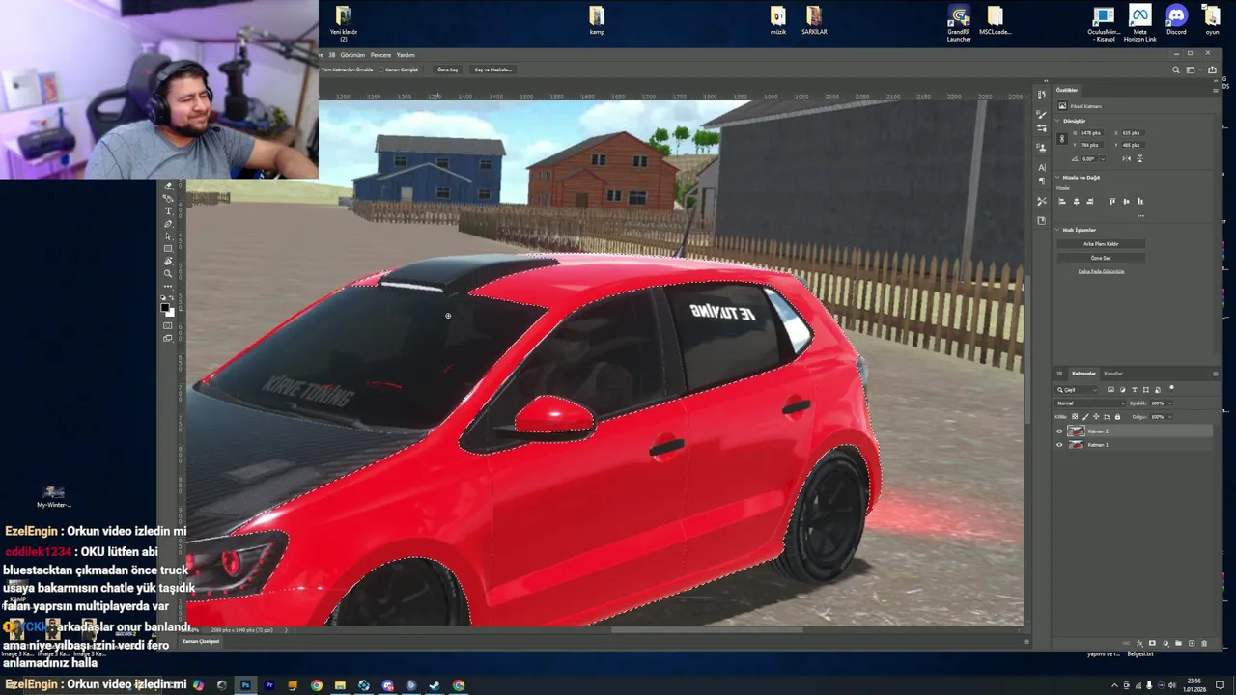
Task: Click the background white color swatch
Action: pyautogui.click(x=172, y=314)
